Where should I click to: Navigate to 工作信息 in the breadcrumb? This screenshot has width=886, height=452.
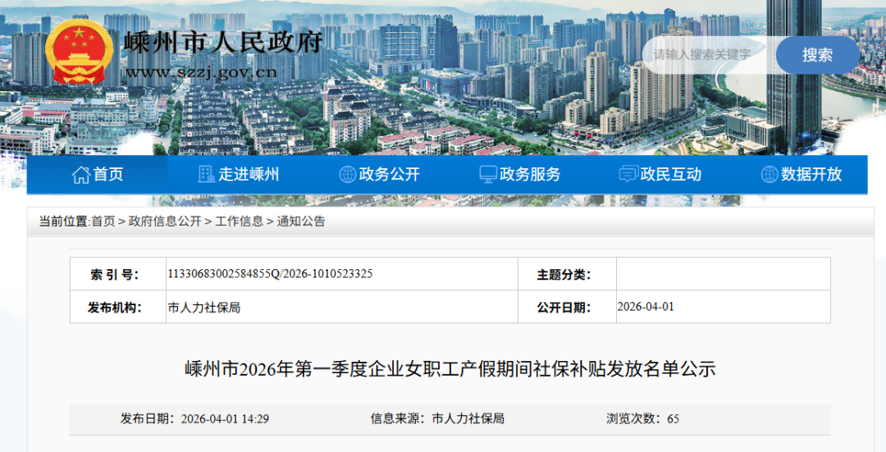tap(239, 221)
